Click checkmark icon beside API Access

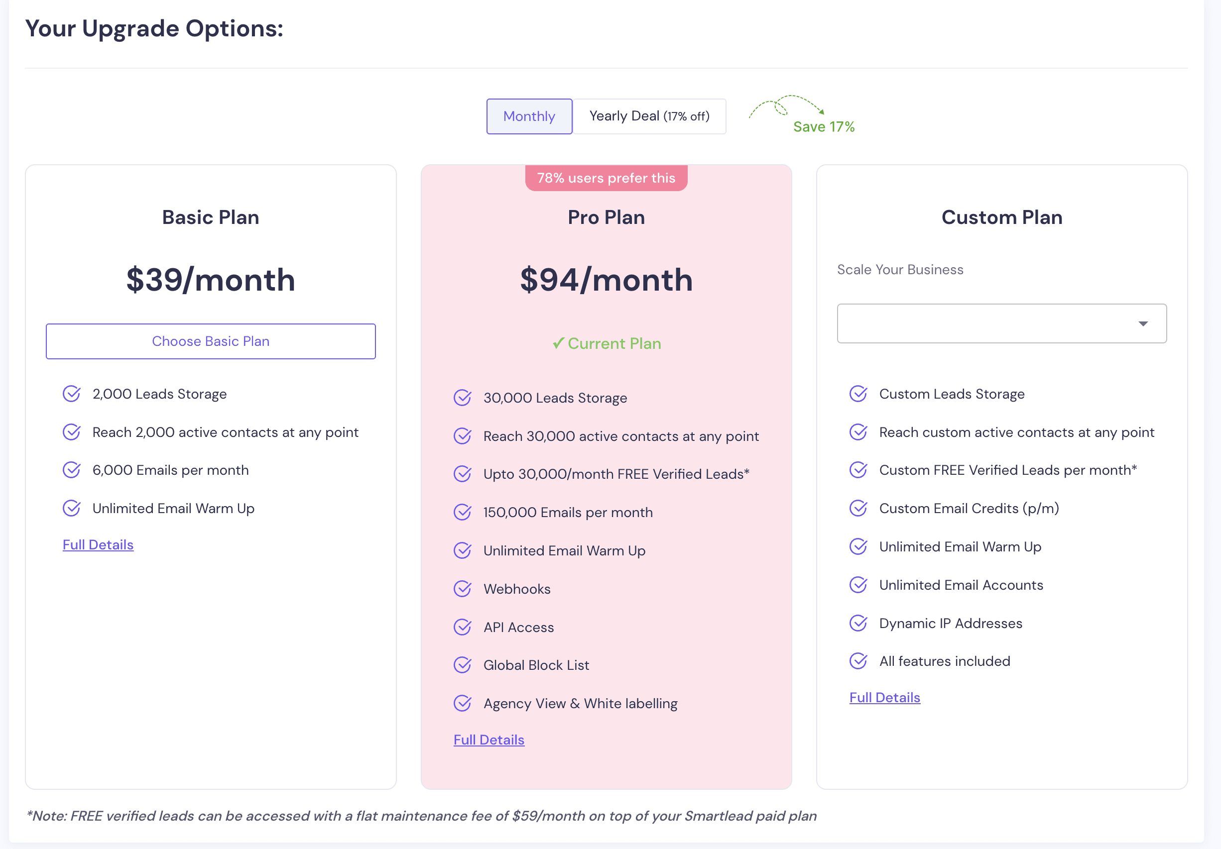point(463,627)
